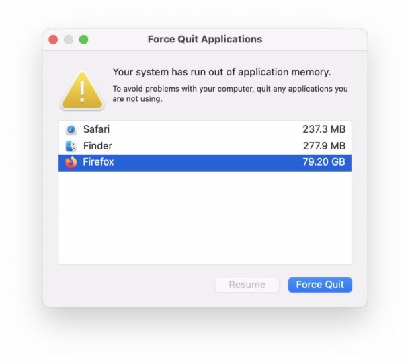Viewport: 410px width, 364px height.
Task: Click the Force Quit button
Action: click(320, 285)
